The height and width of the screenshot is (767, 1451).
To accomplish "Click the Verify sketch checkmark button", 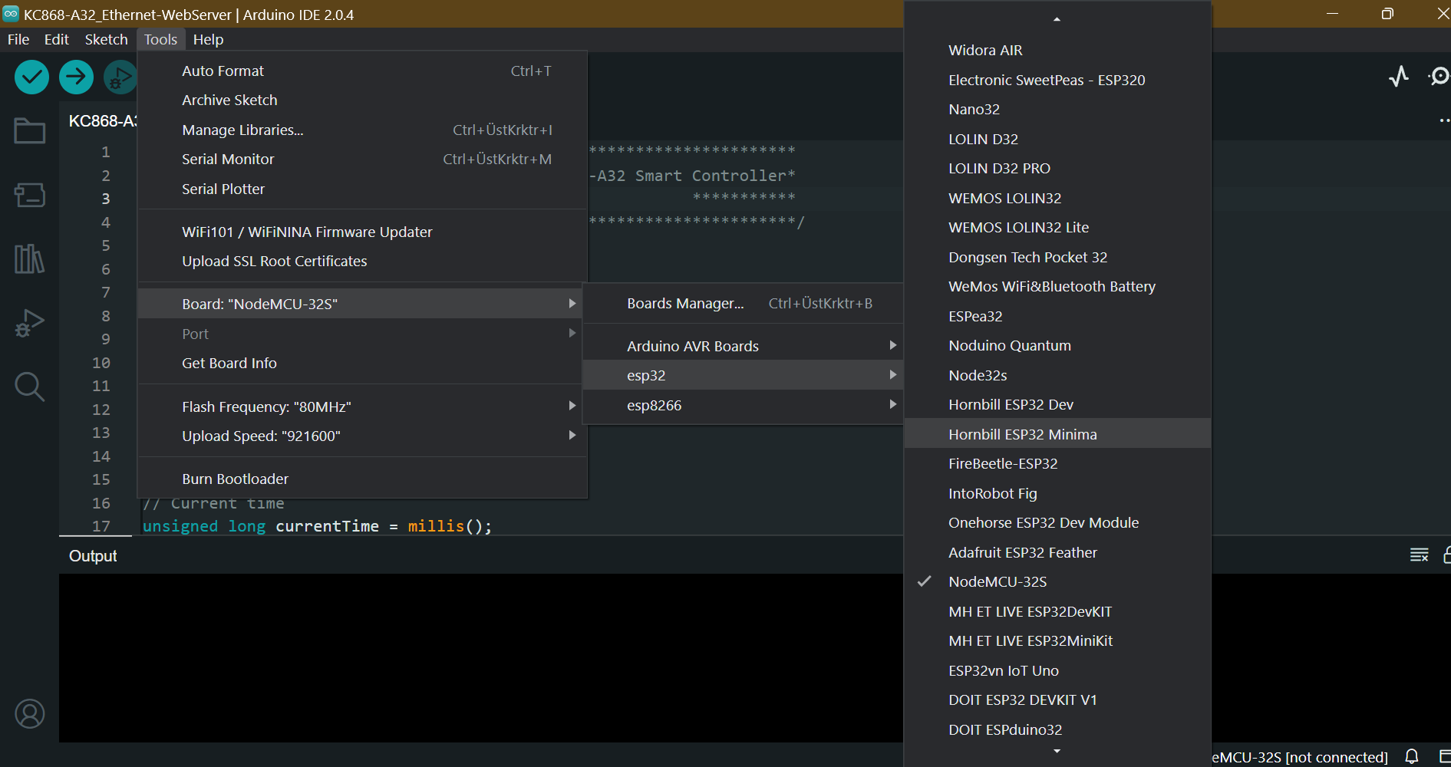I will [31, 77].
